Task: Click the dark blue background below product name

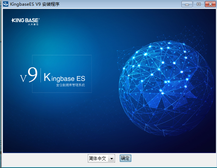Action: click(x=64, y=121)
